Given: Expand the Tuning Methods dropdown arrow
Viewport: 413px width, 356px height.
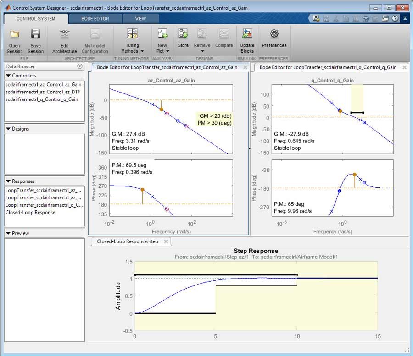Looking at the screenshot, I should pos(142,51).
